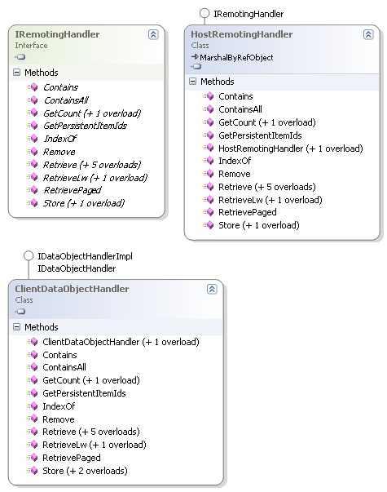Click method icon beside Store (+ 2 overloads)

point(33,470)
